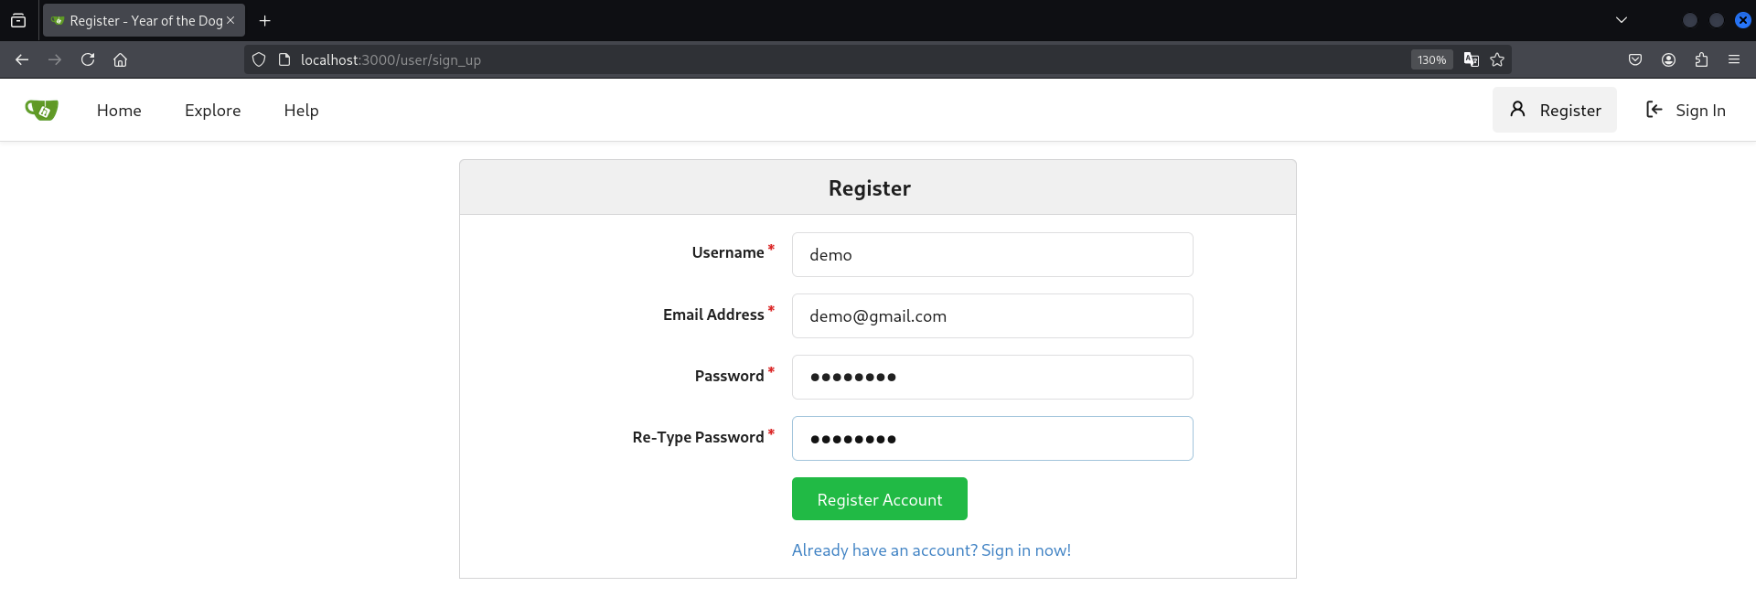This screenshot has width=1756, height=608.
Task: Open the Firefox account icon
Action: click(x=1668, y=59)
